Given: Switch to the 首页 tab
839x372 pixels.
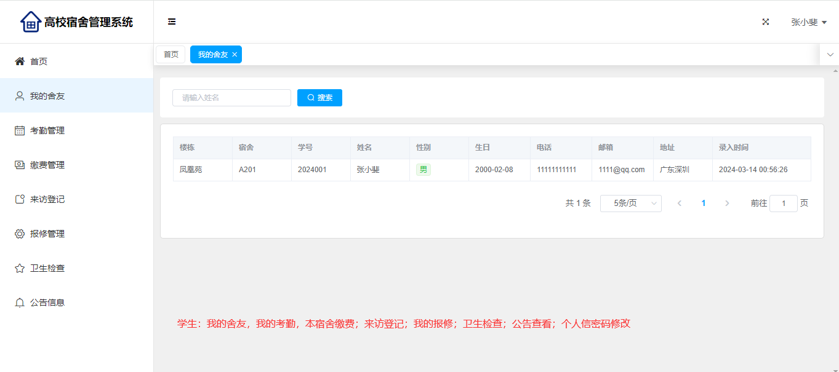Looking at the screenshot, I should click(x=171, y=55).
